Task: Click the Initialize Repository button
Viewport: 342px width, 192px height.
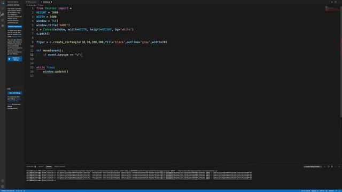Action: (15, 27)
